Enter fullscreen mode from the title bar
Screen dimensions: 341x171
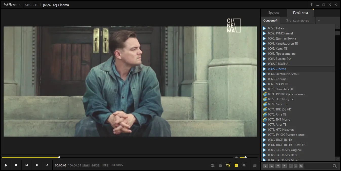pos(330,5)
